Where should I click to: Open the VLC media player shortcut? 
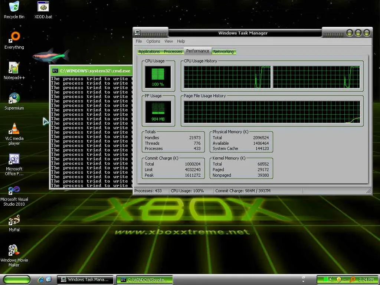coord(14,134)
